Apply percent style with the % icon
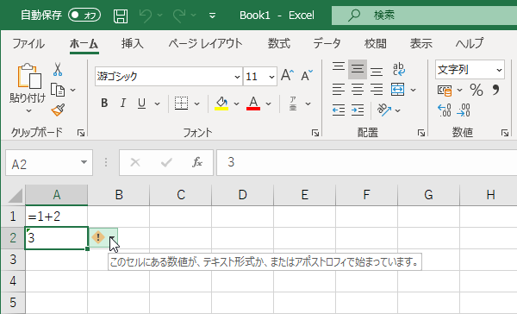The height and width of the screenshot is (314, 517). 477,90
